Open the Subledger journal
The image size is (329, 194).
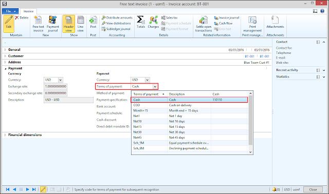pos(116,29)
